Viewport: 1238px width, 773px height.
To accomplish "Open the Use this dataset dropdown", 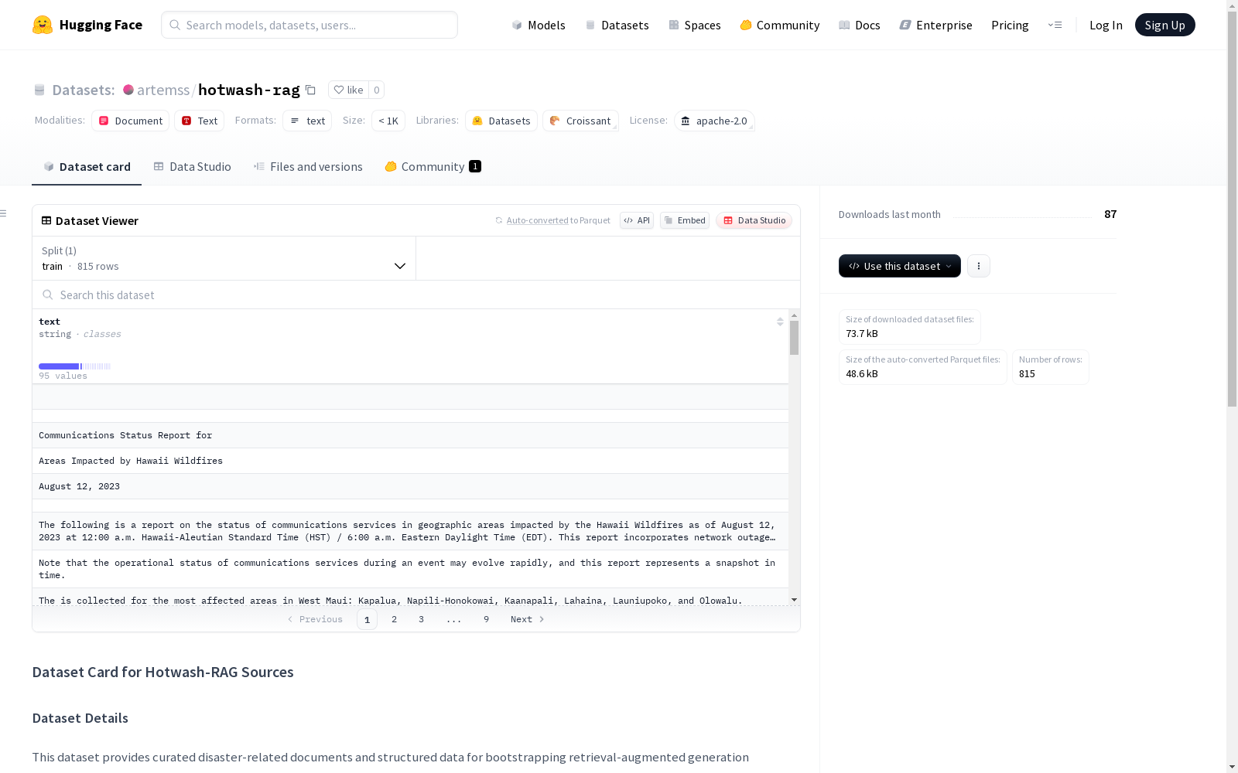I will (x=900, y=266).
